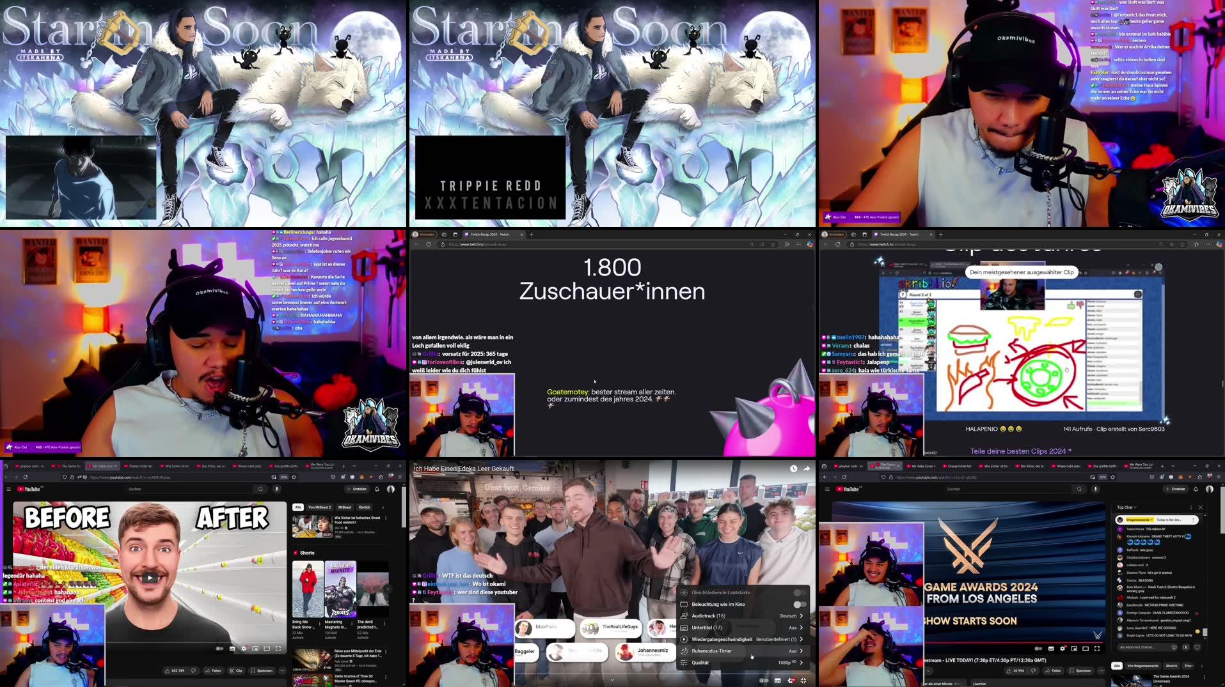Viewport: 1225px width, 687px height.
Task: Select the Von thegameawards chip
Action: click(1142, 666)
